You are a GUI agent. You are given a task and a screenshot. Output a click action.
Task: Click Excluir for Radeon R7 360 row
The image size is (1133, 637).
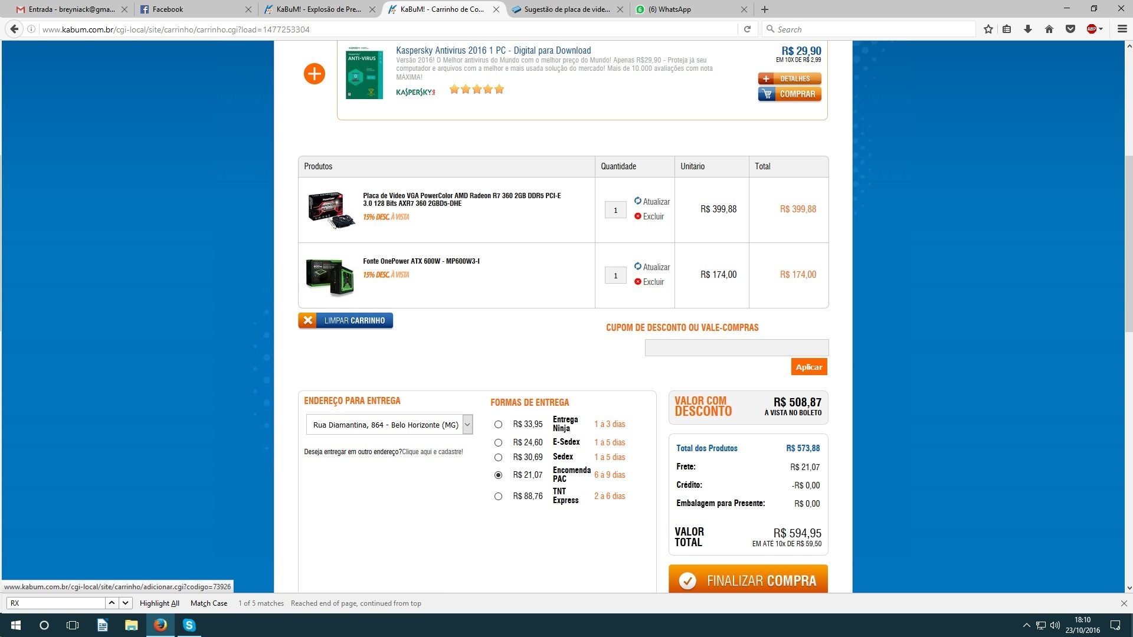point(649,216)
